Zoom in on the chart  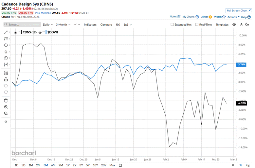[x=6, y=107]
